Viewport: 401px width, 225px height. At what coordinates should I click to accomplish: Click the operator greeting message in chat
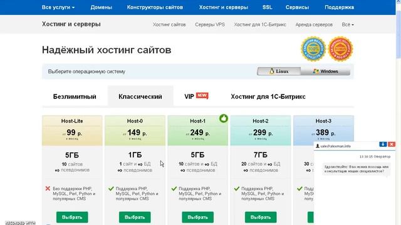[x=357, y=169]
